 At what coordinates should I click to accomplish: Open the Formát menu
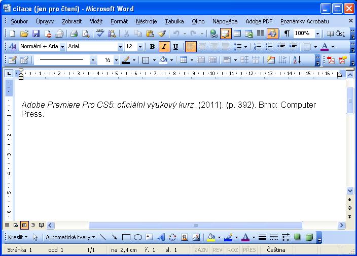coord(119,21)
